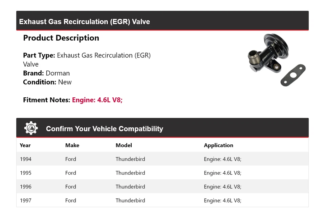
Task: Click the Year column header
Action: tap(25, 145)
